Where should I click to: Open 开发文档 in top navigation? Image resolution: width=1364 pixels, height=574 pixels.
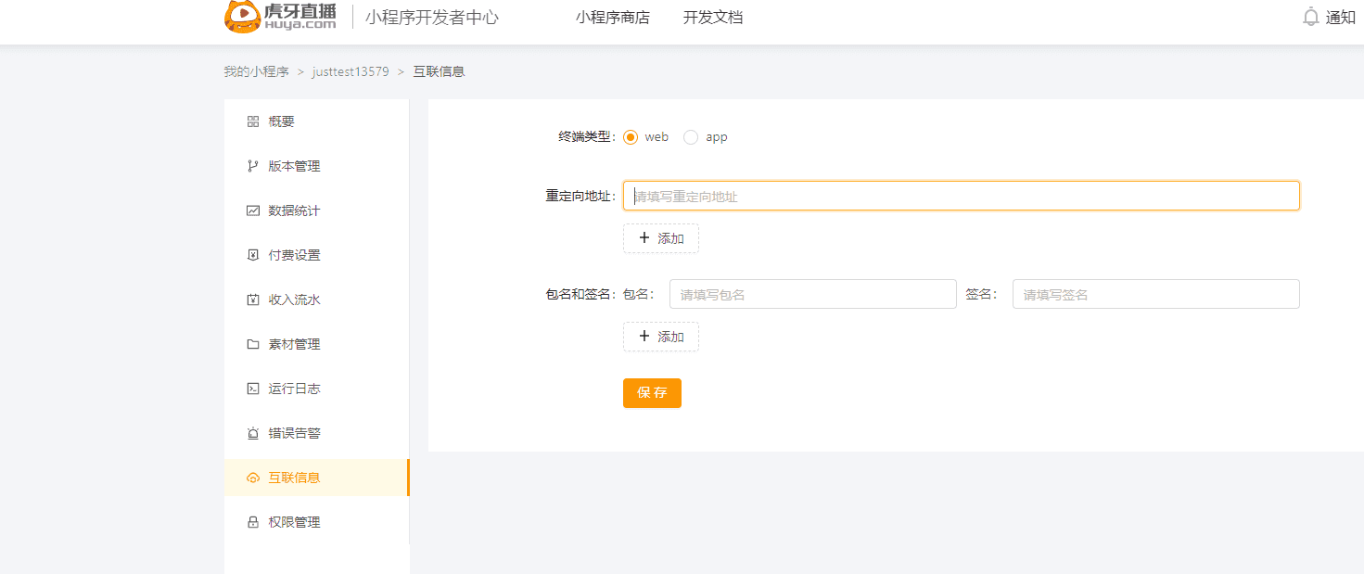coord(712,17)
